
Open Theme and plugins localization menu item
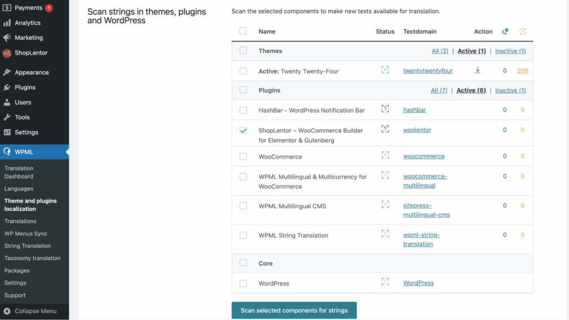click(31, 204)
